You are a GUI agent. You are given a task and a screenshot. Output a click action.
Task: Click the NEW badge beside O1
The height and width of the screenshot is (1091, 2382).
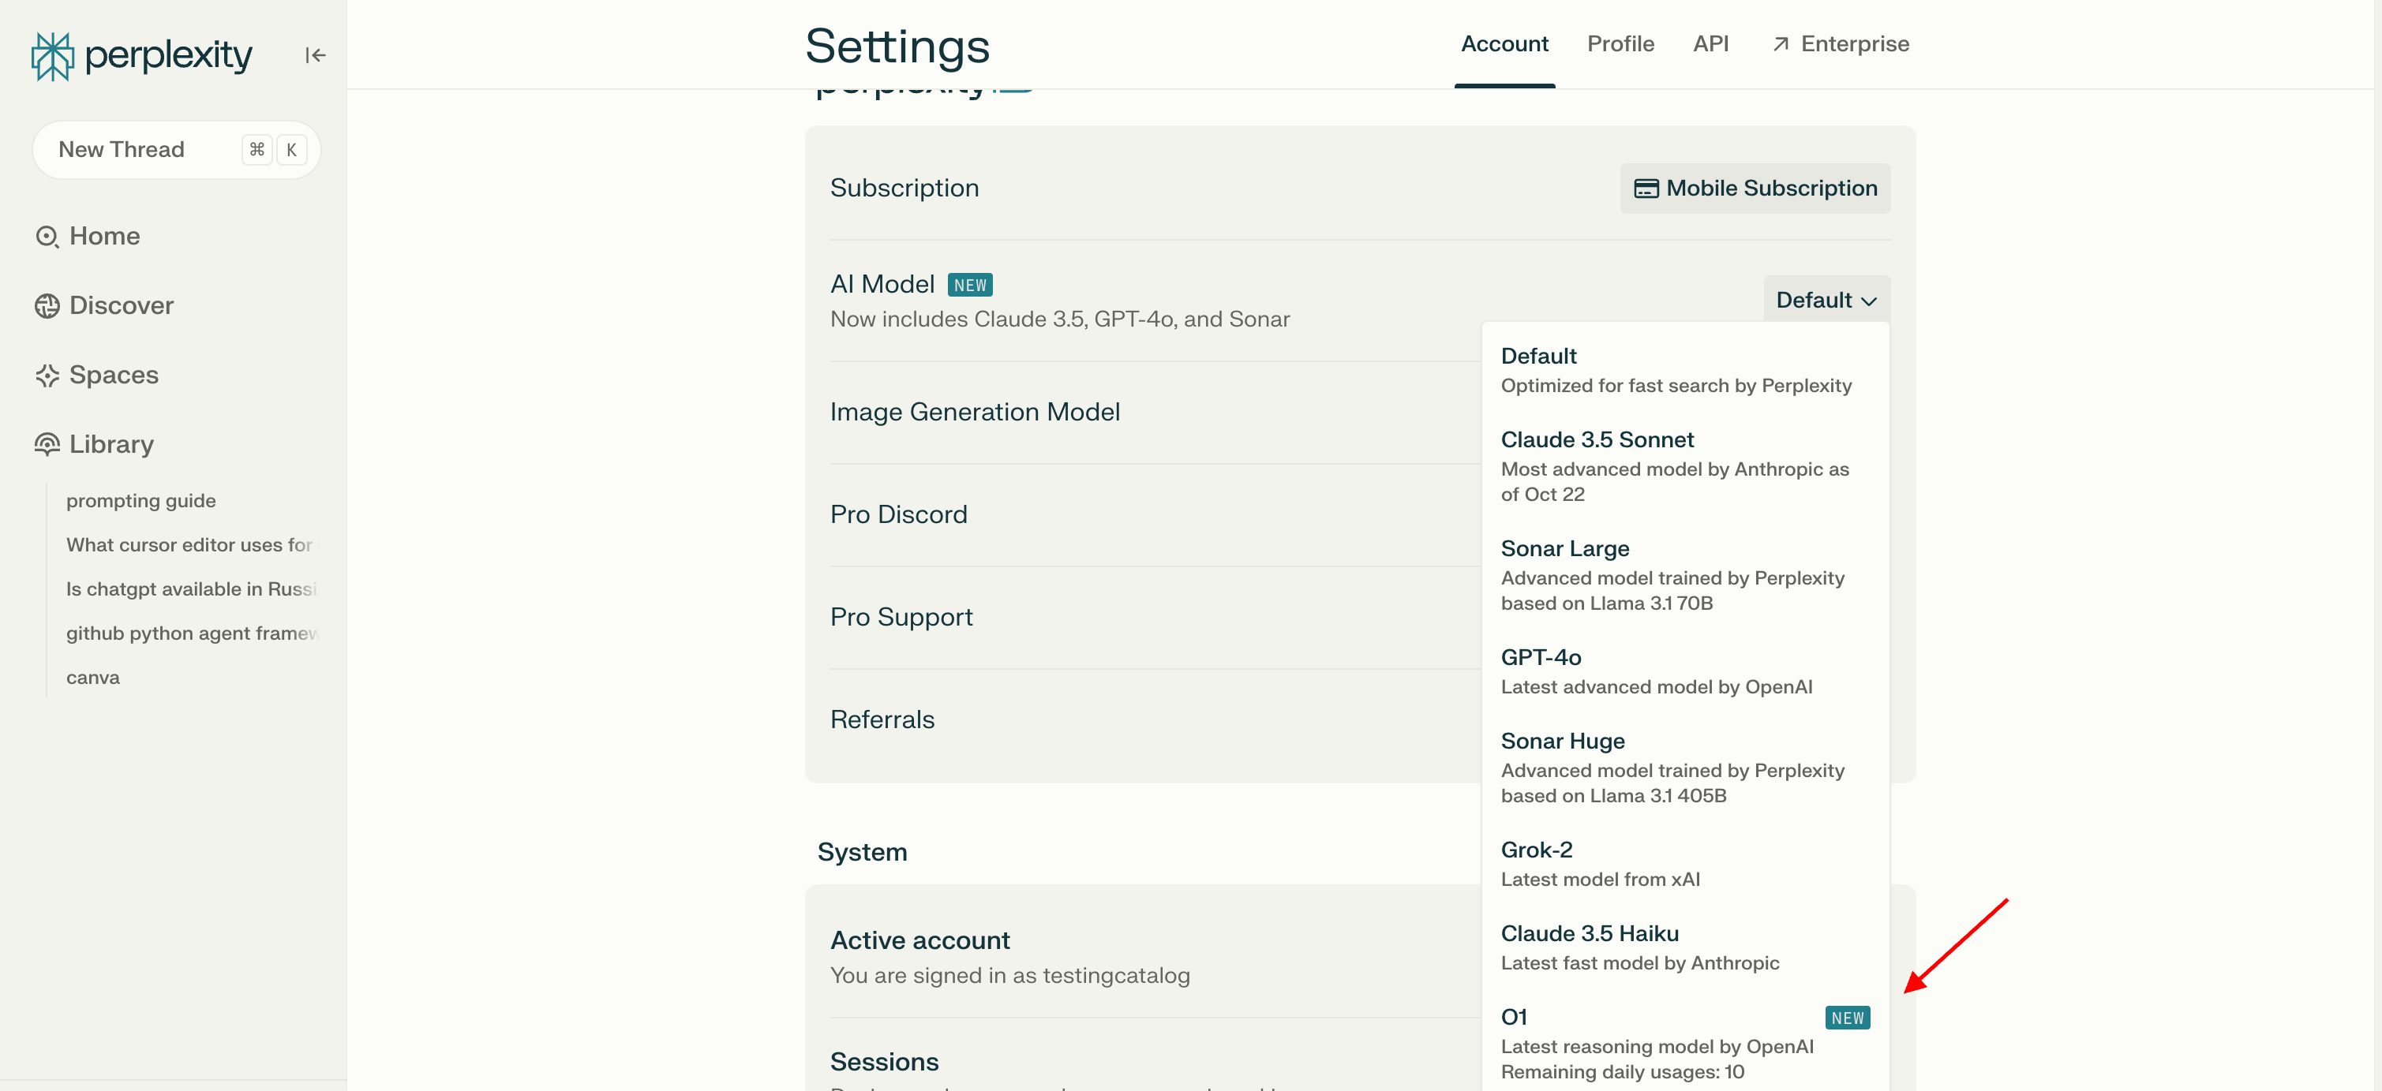1848,1018
